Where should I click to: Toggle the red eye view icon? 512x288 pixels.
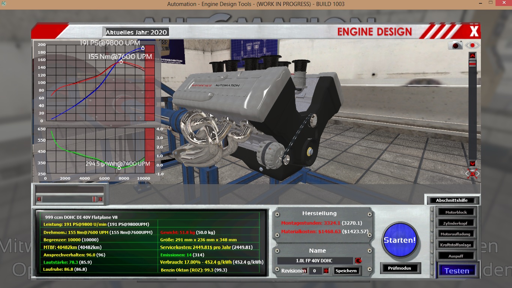point(472,45)
